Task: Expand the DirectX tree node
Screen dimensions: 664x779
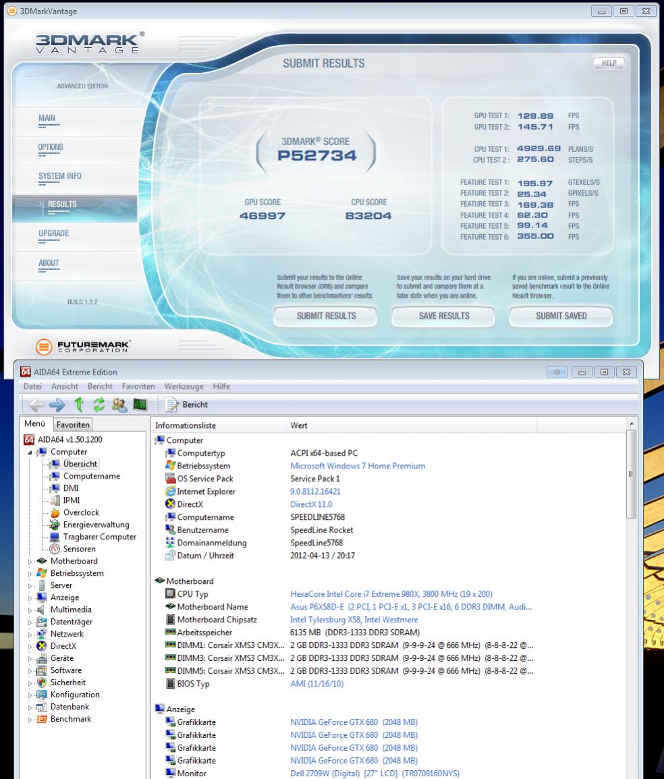Action: 30,647
